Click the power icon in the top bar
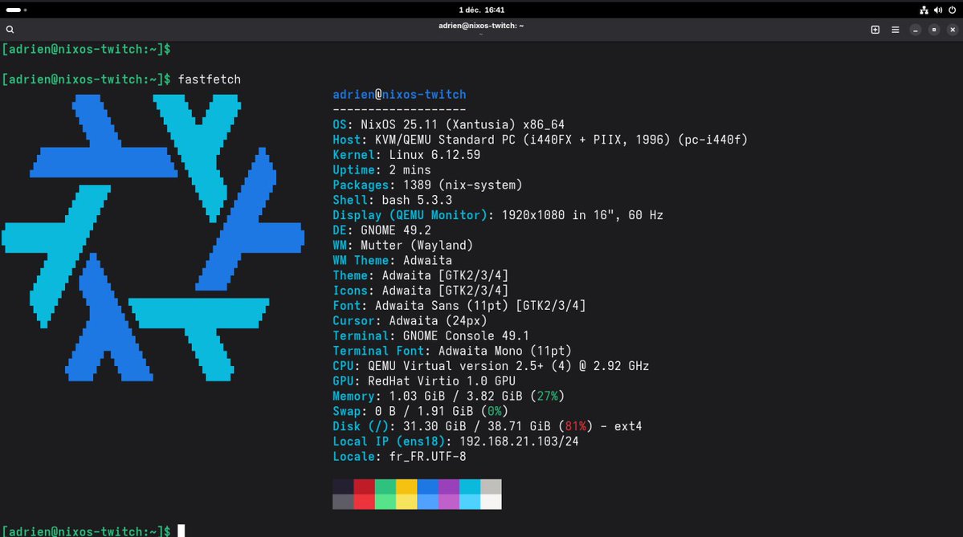The width and height of the screenshot is (963, 537). (x=953, y=10)
